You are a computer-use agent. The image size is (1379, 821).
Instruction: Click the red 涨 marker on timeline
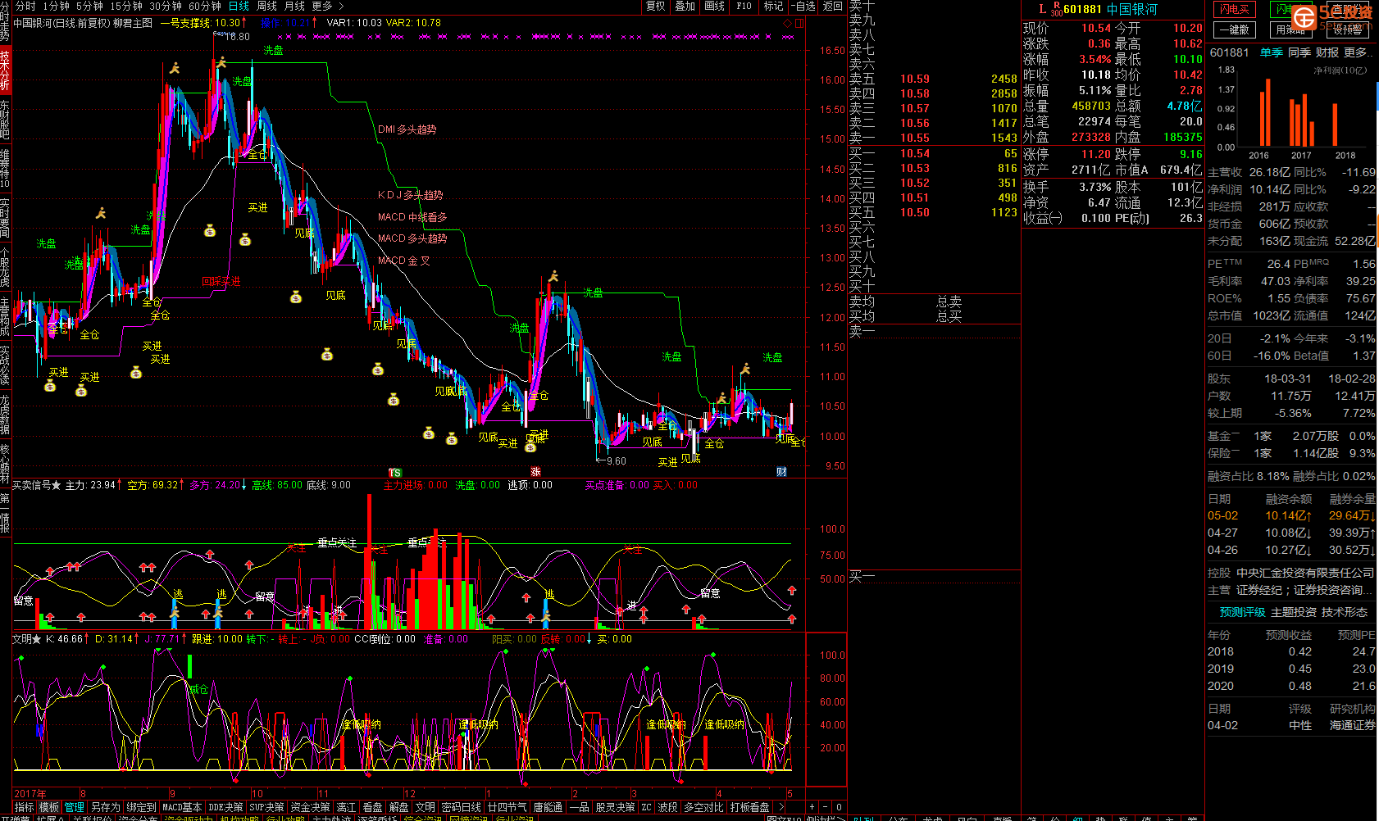(x=535, y=472)
